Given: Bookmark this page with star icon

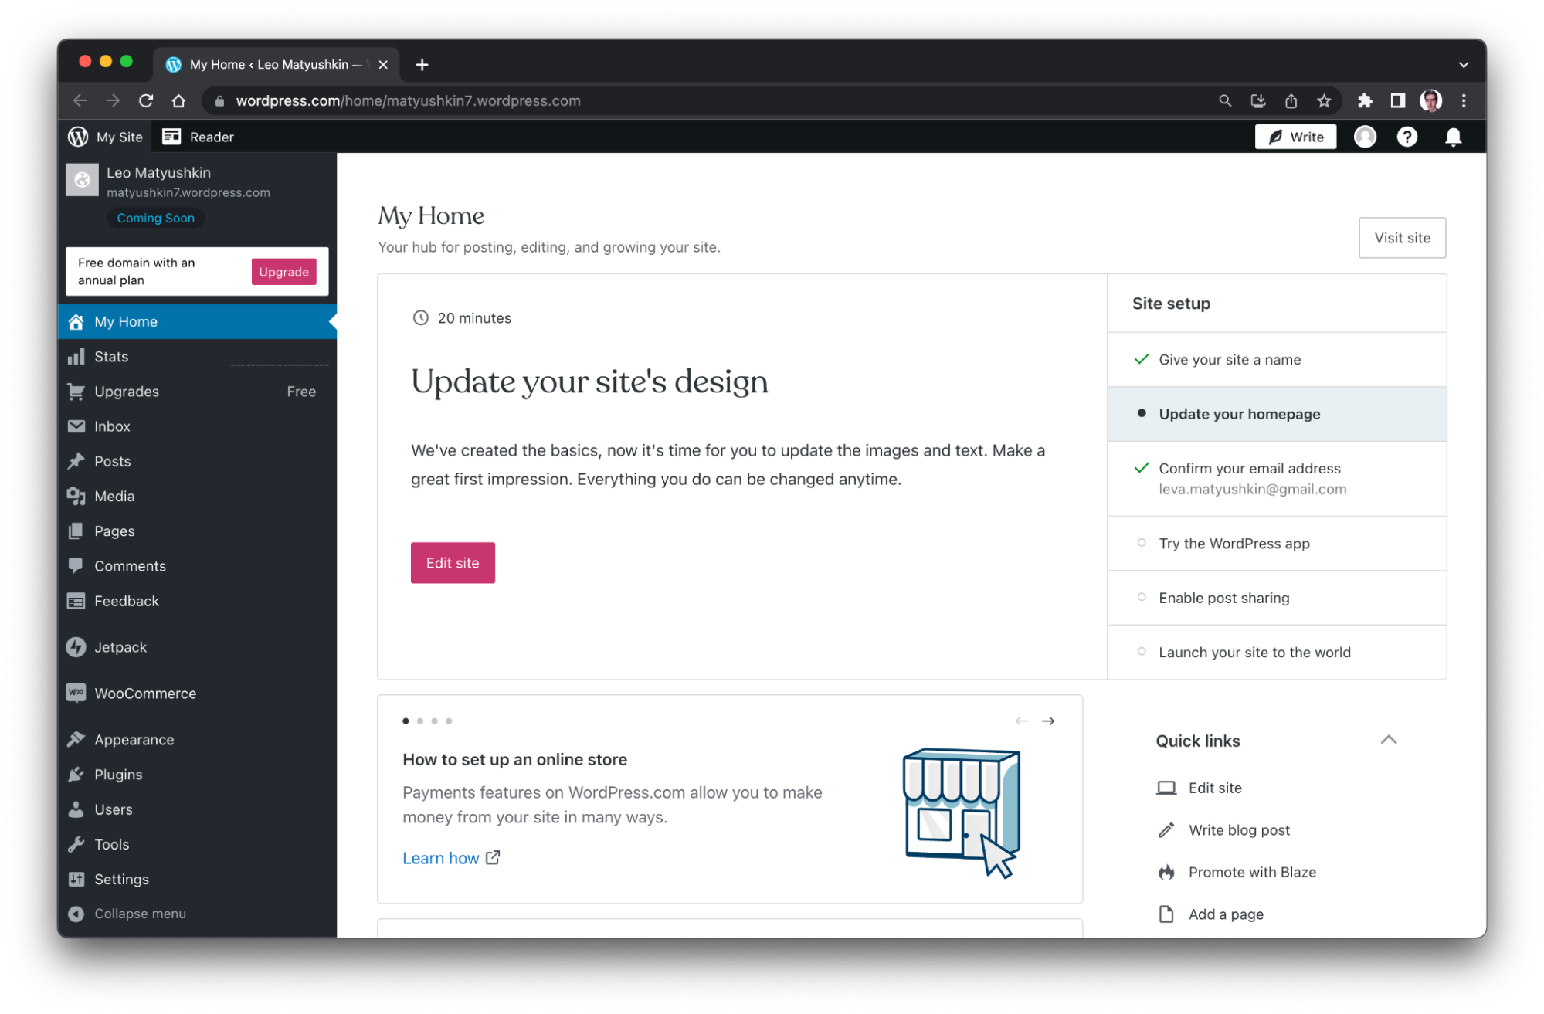Looking at the screenshot, I should tap(1324, 100).
